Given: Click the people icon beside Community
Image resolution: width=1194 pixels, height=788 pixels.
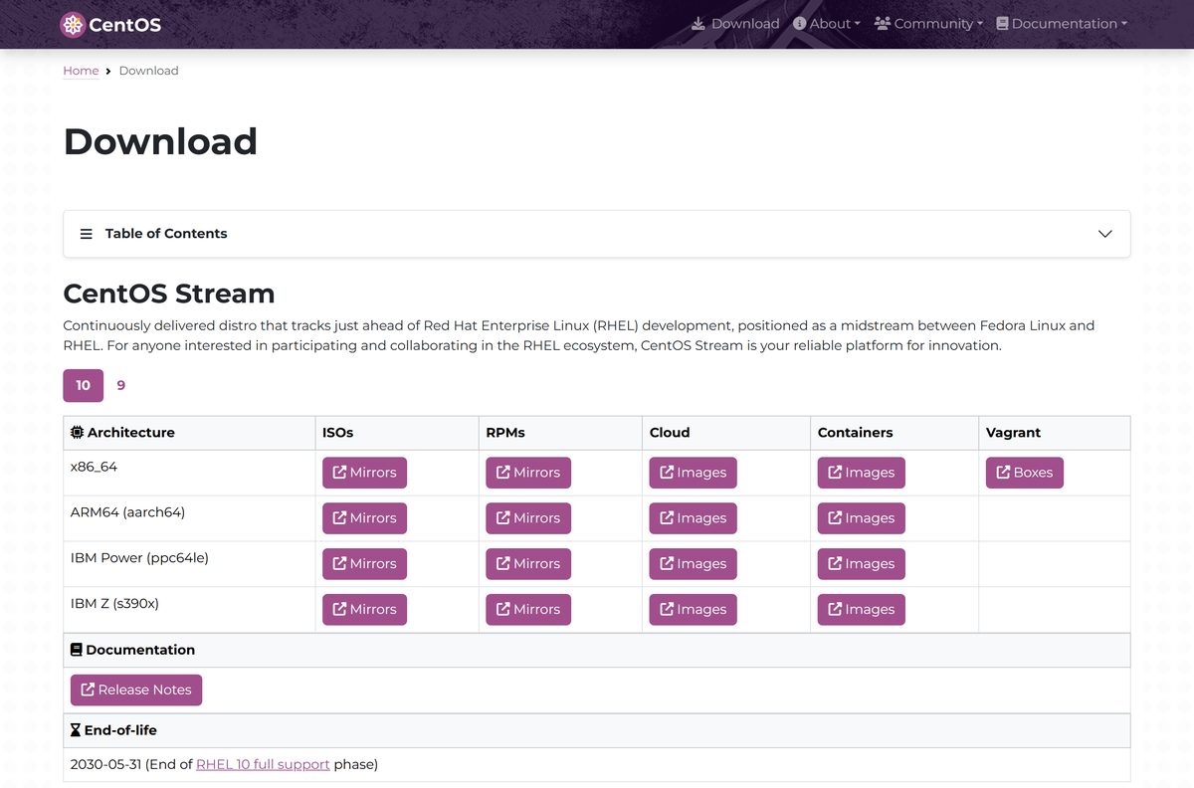Looking at the screenshot, I should (883, 24).
